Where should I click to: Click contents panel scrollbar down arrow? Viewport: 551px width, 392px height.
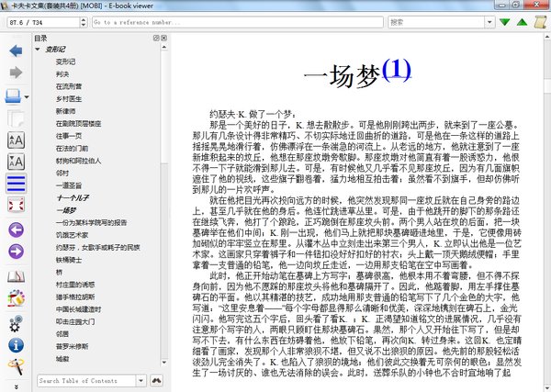pyautogui.click(x=163, y=362)
